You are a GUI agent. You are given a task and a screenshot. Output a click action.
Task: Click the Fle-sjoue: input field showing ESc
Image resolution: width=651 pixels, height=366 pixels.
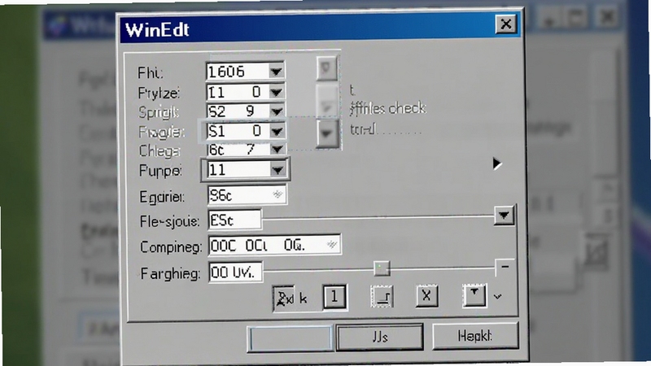coord(234,220)
